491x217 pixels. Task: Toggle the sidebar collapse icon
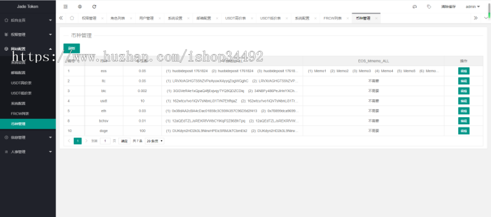tap(65, 7)
